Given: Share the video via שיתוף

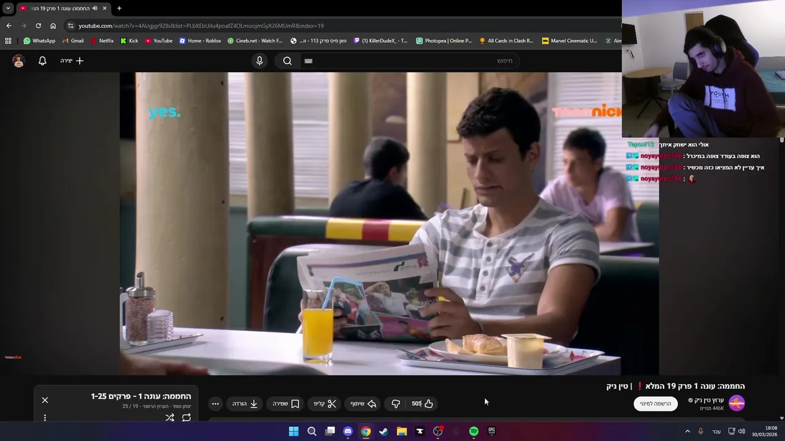Looking at the screenshot, I should point(363,404).
